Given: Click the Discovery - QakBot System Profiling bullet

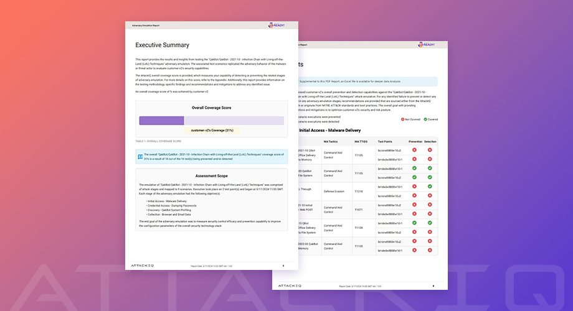Looking at the screenshot, I should [169, 210].
